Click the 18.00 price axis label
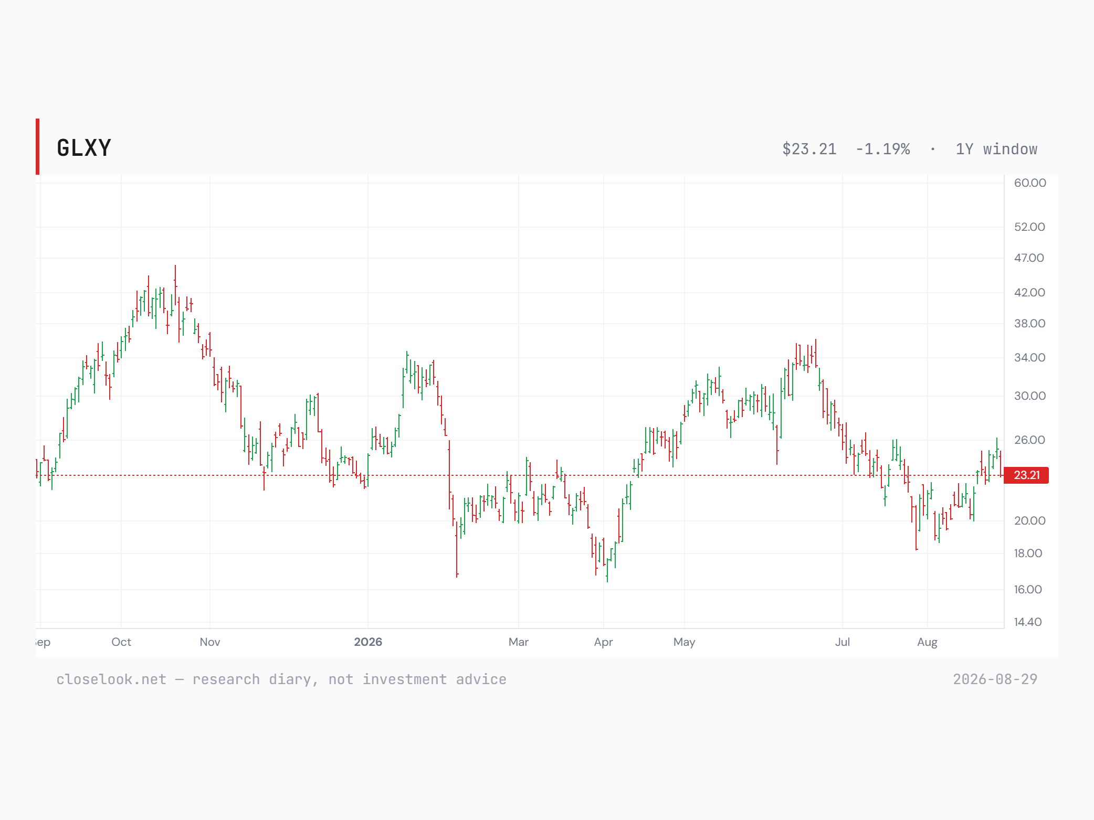 point(1028,553)
